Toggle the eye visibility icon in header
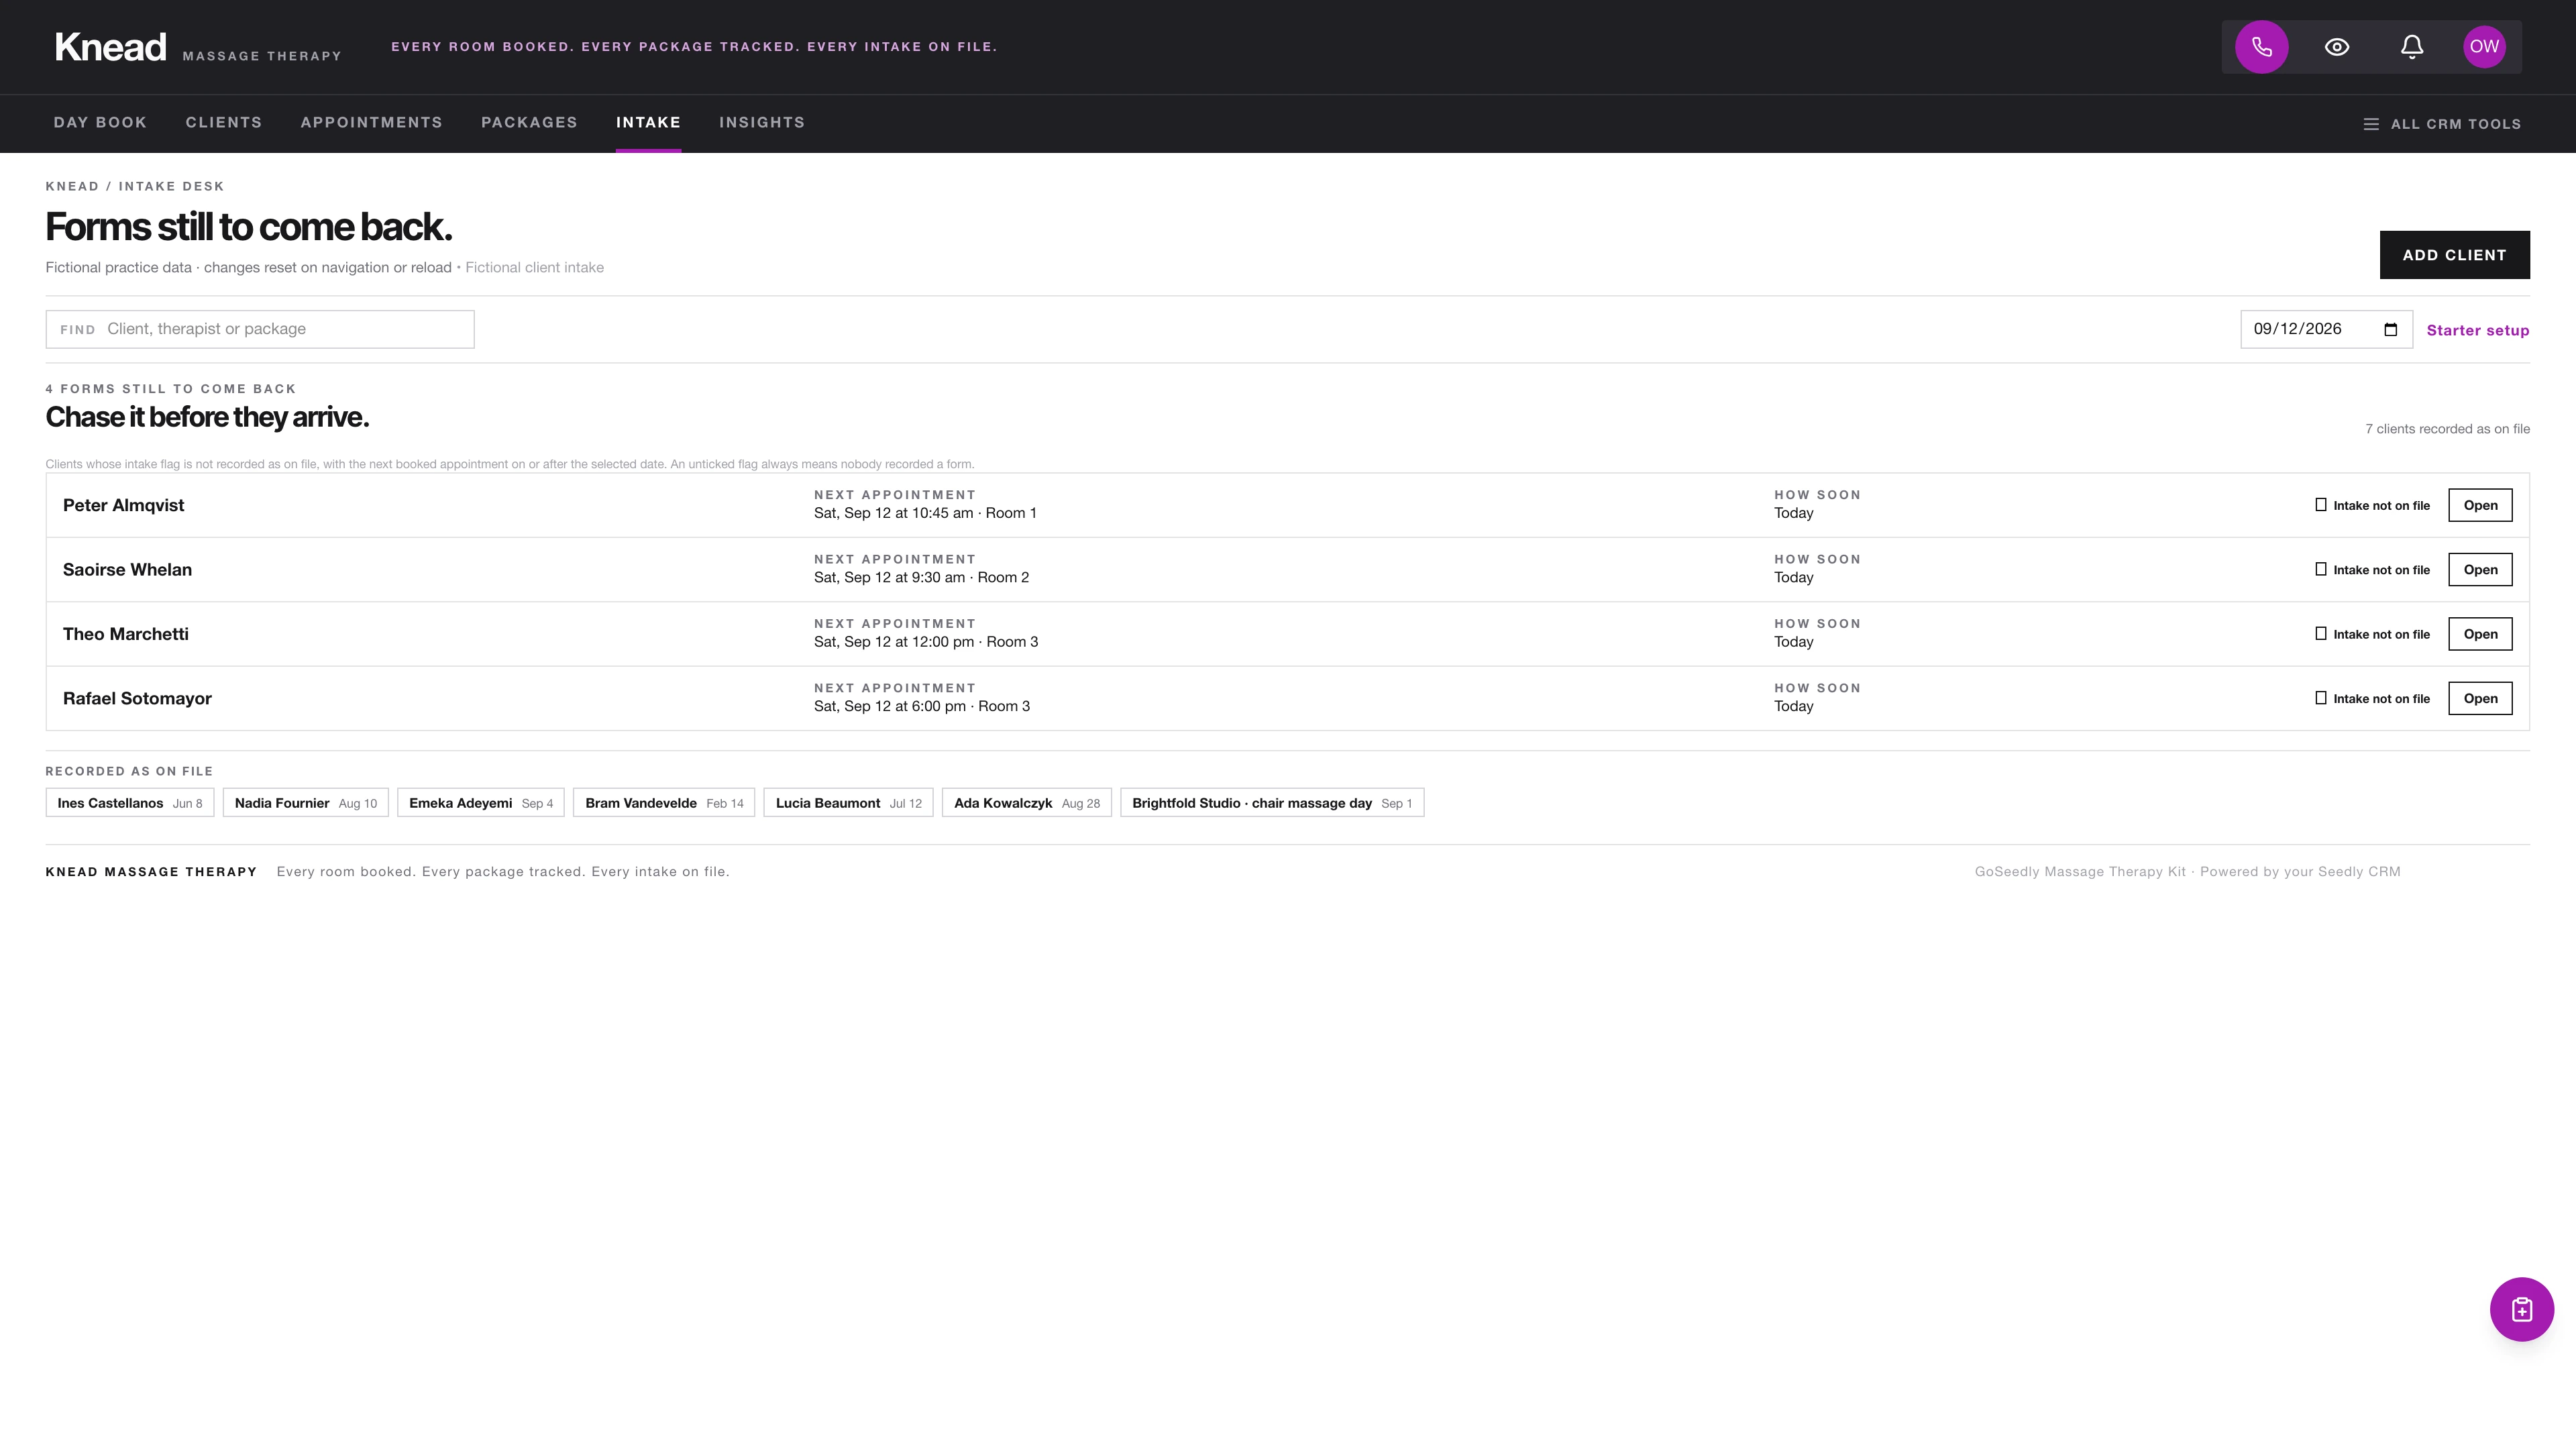Viewport: 2576px width, 1449px height. coord(2337,47)
